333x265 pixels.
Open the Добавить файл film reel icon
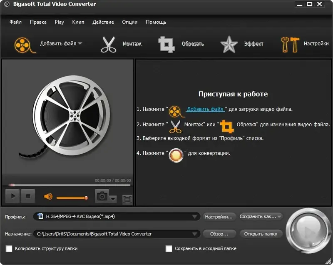pos(23,43)
